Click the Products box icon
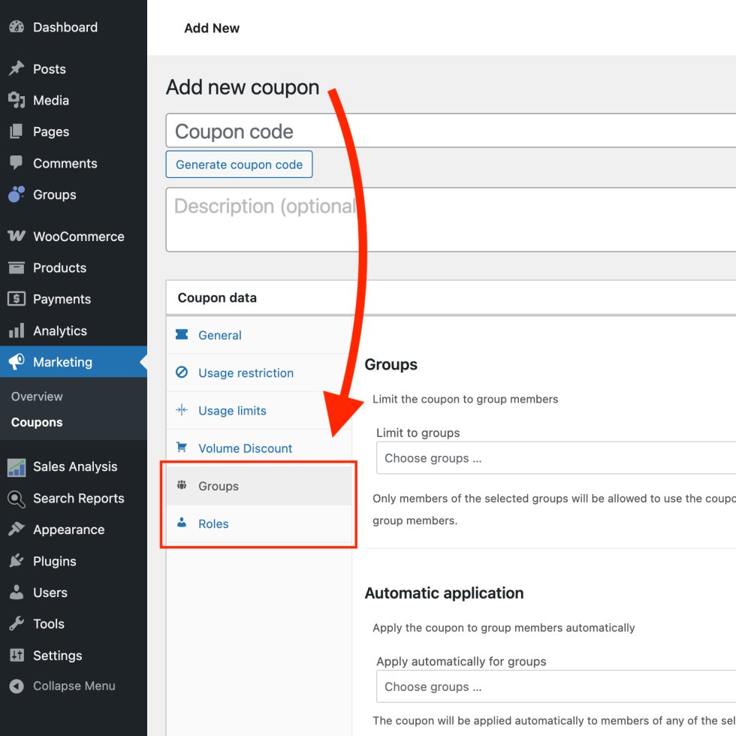This screenshot has height=736, width=736. [x=17, y=268]
